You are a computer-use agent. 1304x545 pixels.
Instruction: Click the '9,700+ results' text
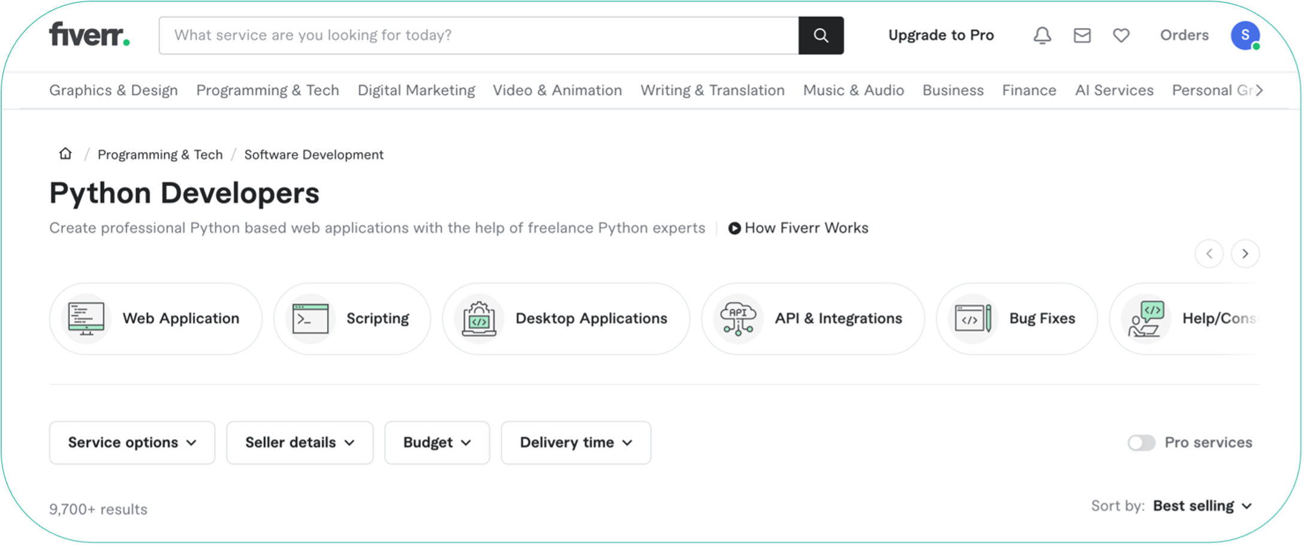coord(98,509)
